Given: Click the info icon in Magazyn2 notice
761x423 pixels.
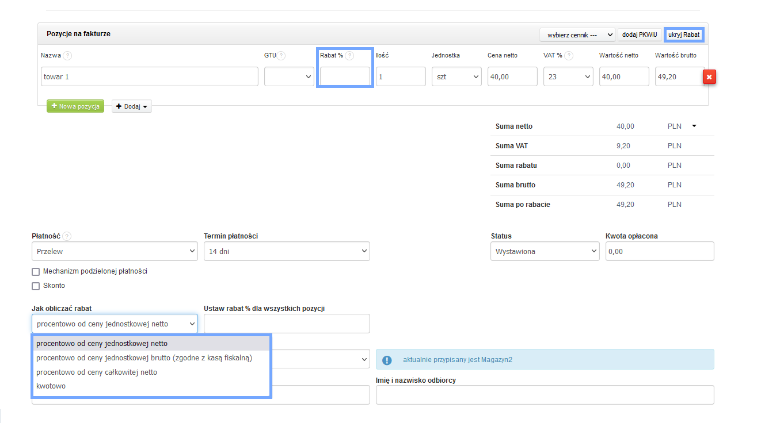Looking at the screenshot, I should click(387, 360).
